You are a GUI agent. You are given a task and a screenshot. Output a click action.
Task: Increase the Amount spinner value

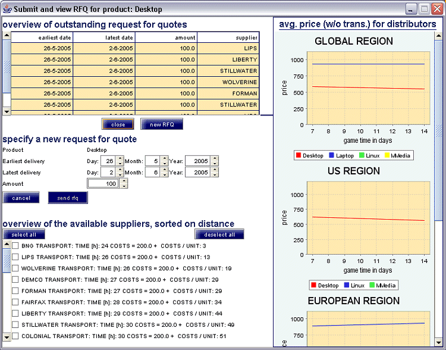click(124, 181)
